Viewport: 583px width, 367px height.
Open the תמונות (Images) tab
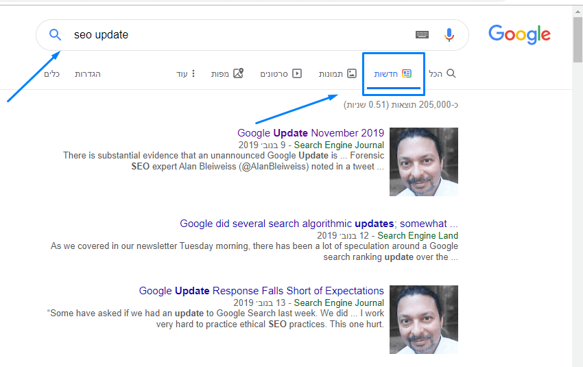(337, 73)
